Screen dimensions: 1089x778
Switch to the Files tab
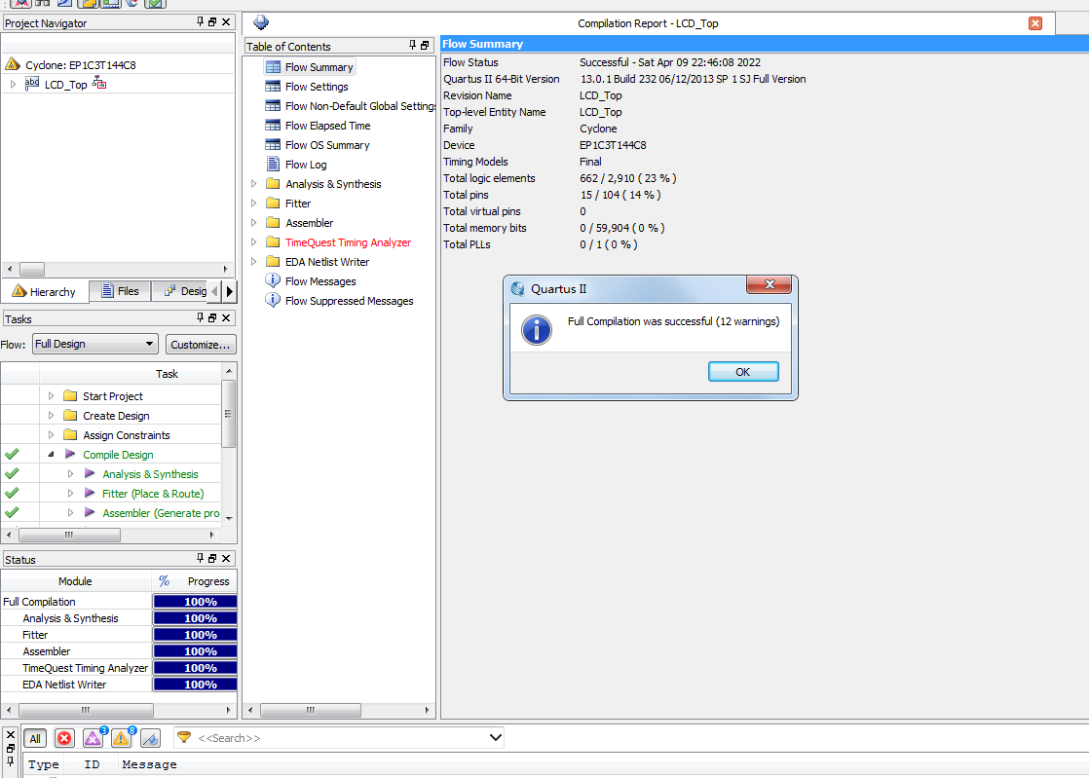coord(119,291)
